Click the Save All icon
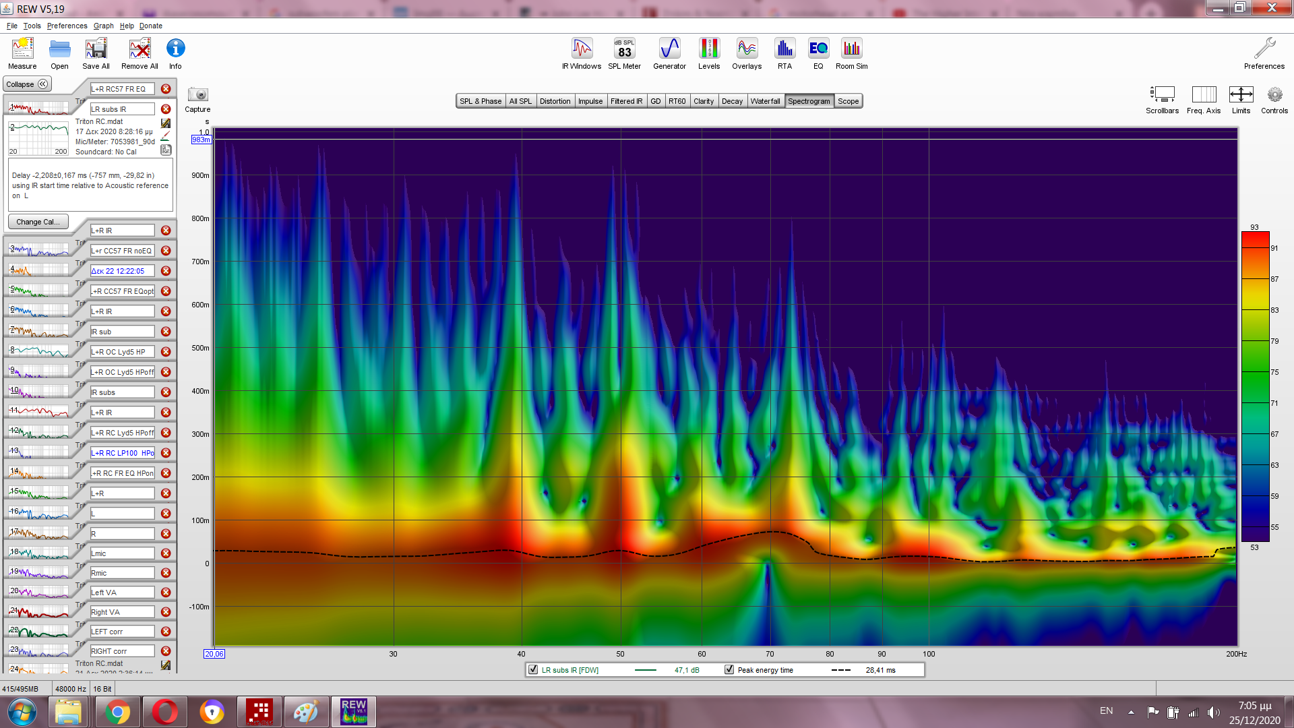Image resolution: width=1294 pixels, height=728 pixels. [96, 49]
